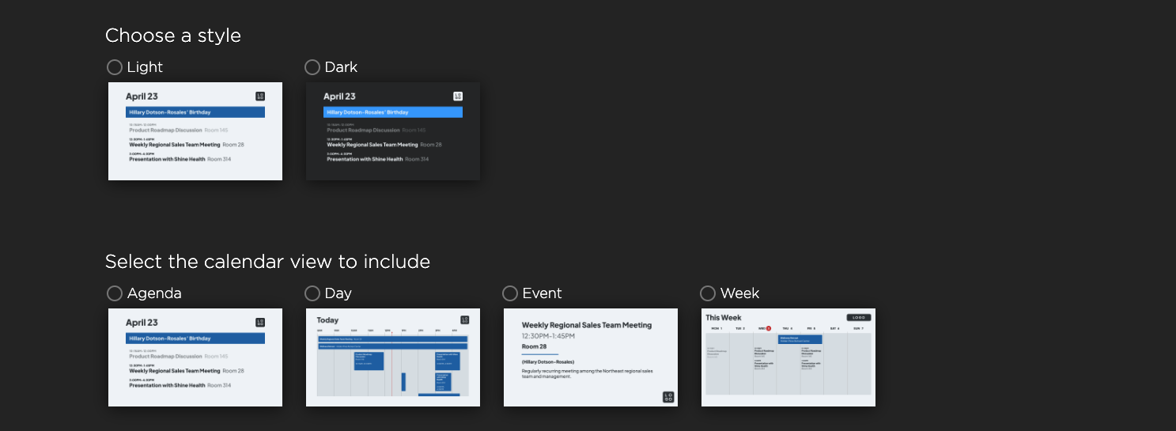Choose the Day calendar view radio button
The width and height of the screenshot is (1176, 431).
coord(312,293)
